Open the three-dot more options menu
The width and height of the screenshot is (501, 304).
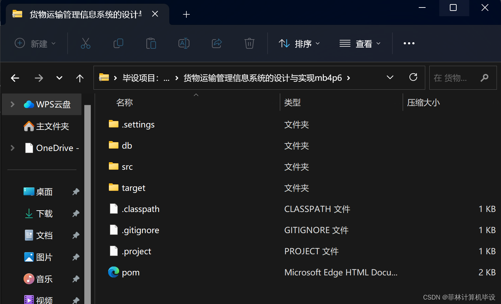coord(409,43)
